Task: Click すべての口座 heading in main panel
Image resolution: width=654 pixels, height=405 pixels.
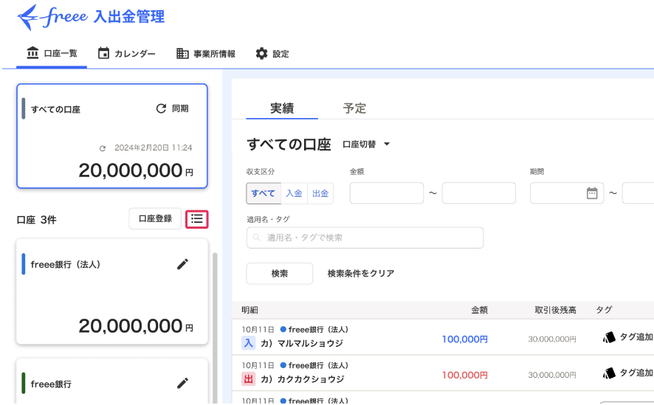Action: point(289,144)
